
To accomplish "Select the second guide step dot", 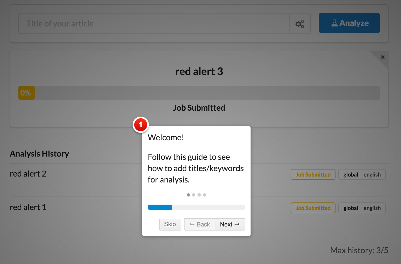I will (x=194, y=195).
